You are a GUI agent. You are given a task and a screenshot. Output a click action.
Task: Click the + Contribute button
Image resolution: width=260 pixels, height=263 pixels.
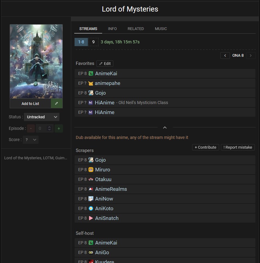[x=205, y=147]
